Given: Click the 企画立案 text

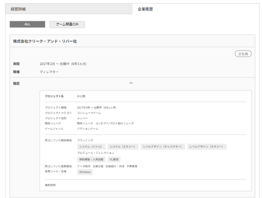Looking at the screenshot, I should click(x=98, y=166).
